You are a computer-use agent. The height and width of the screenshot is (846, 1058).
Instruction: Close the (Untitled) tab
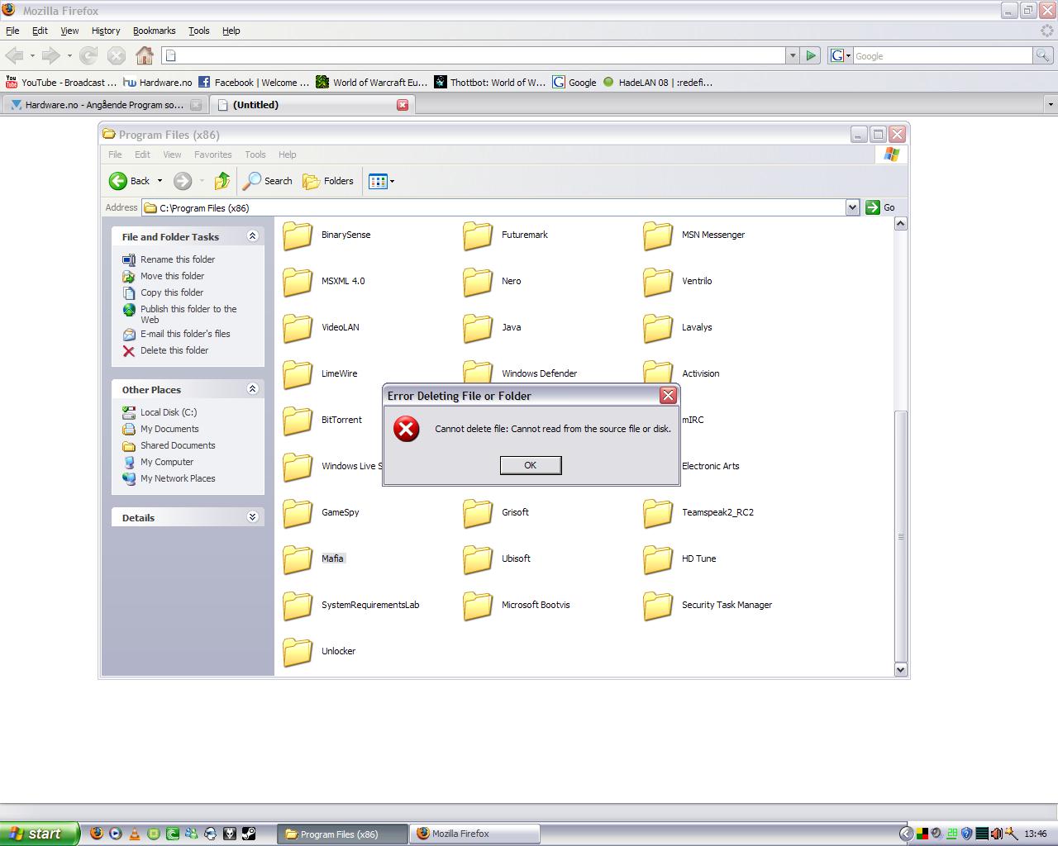click(x=403, y=105)
